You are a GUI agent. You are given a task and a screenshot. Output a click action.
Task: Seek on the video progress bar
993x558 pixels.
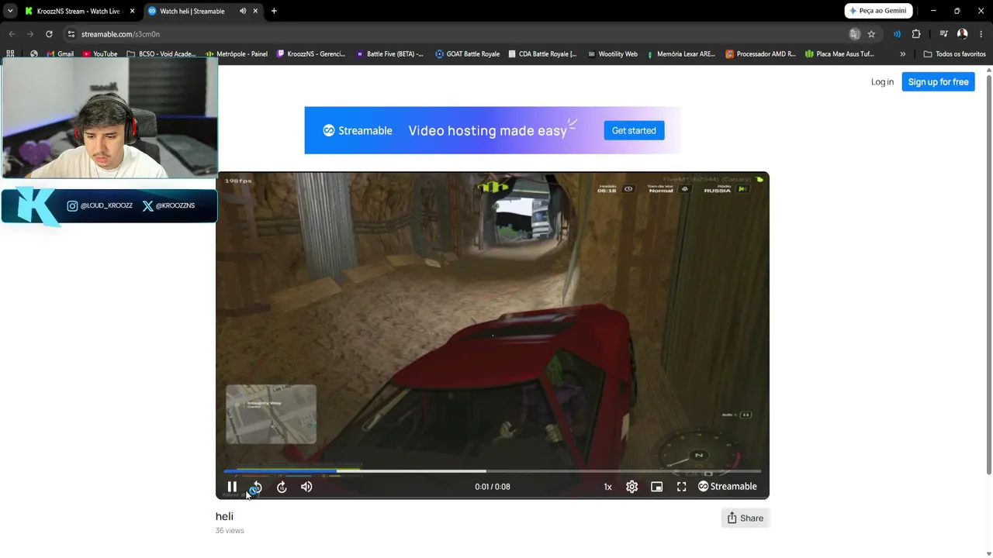point(492,470)
